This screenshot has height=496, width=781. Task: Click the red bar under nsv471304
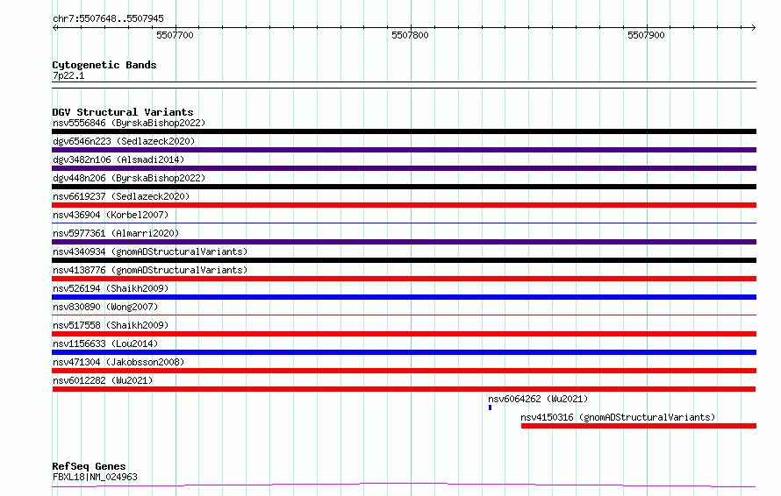(x=404, y=371)
